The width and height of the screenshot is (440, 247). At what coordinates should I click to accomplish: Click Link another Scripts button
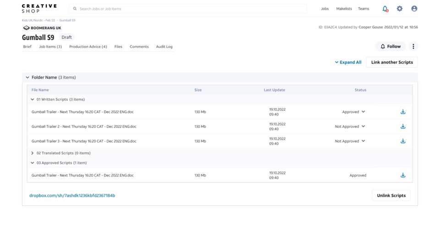(392, 62)
